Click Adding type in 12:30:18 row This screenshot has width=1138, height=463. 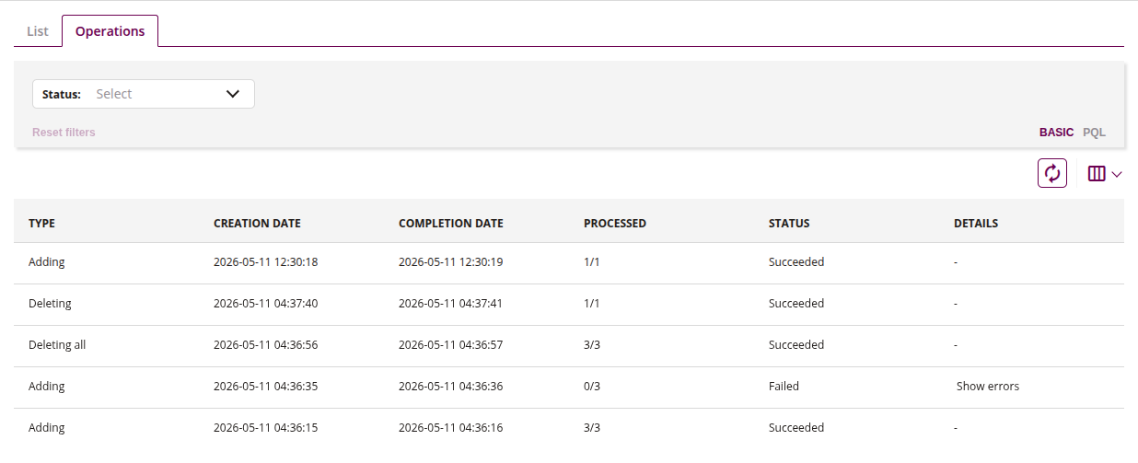click(x=47, y=262)
